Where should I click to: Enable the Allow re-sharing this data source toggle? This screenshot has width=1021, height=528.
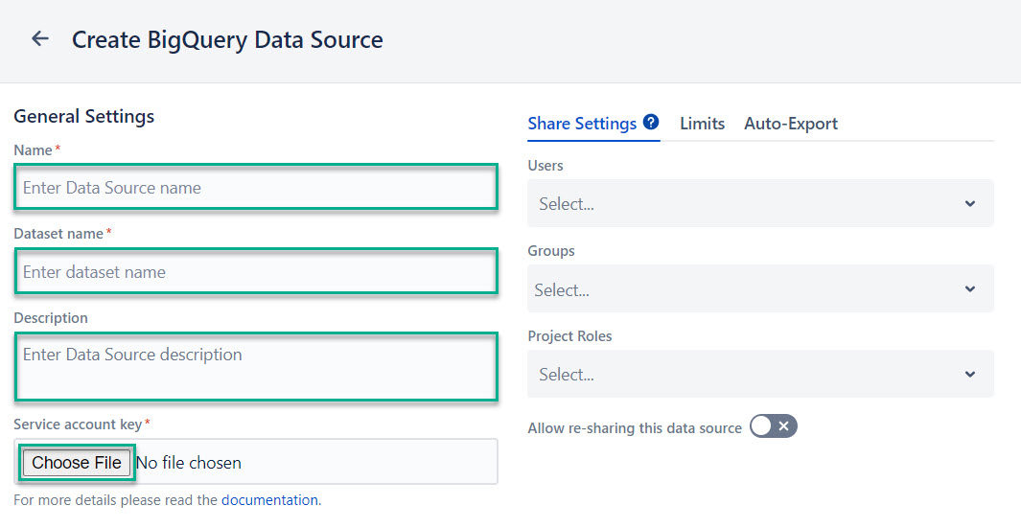[x=773, y=426]
